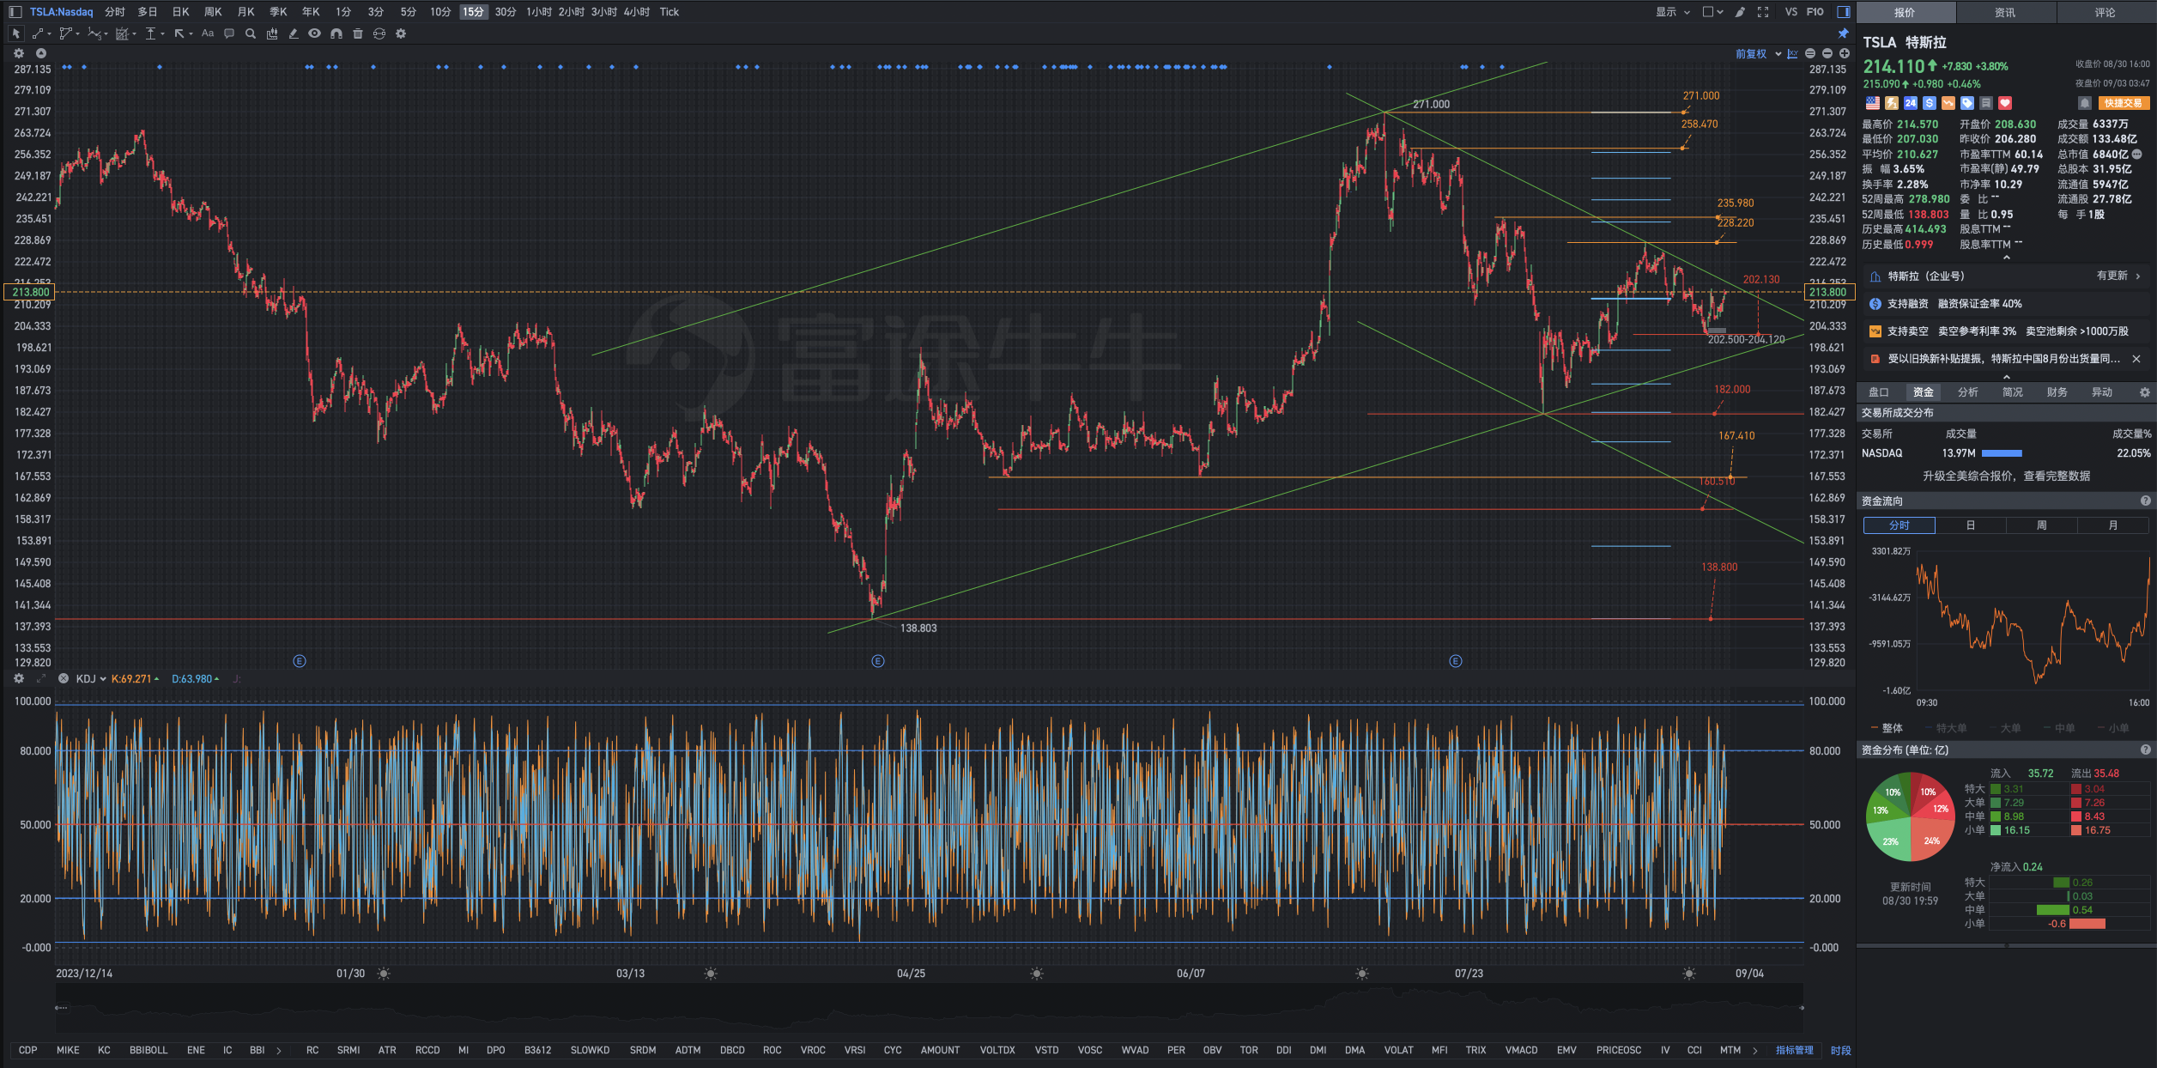Open the F10 company info

tap(1815, 12)
